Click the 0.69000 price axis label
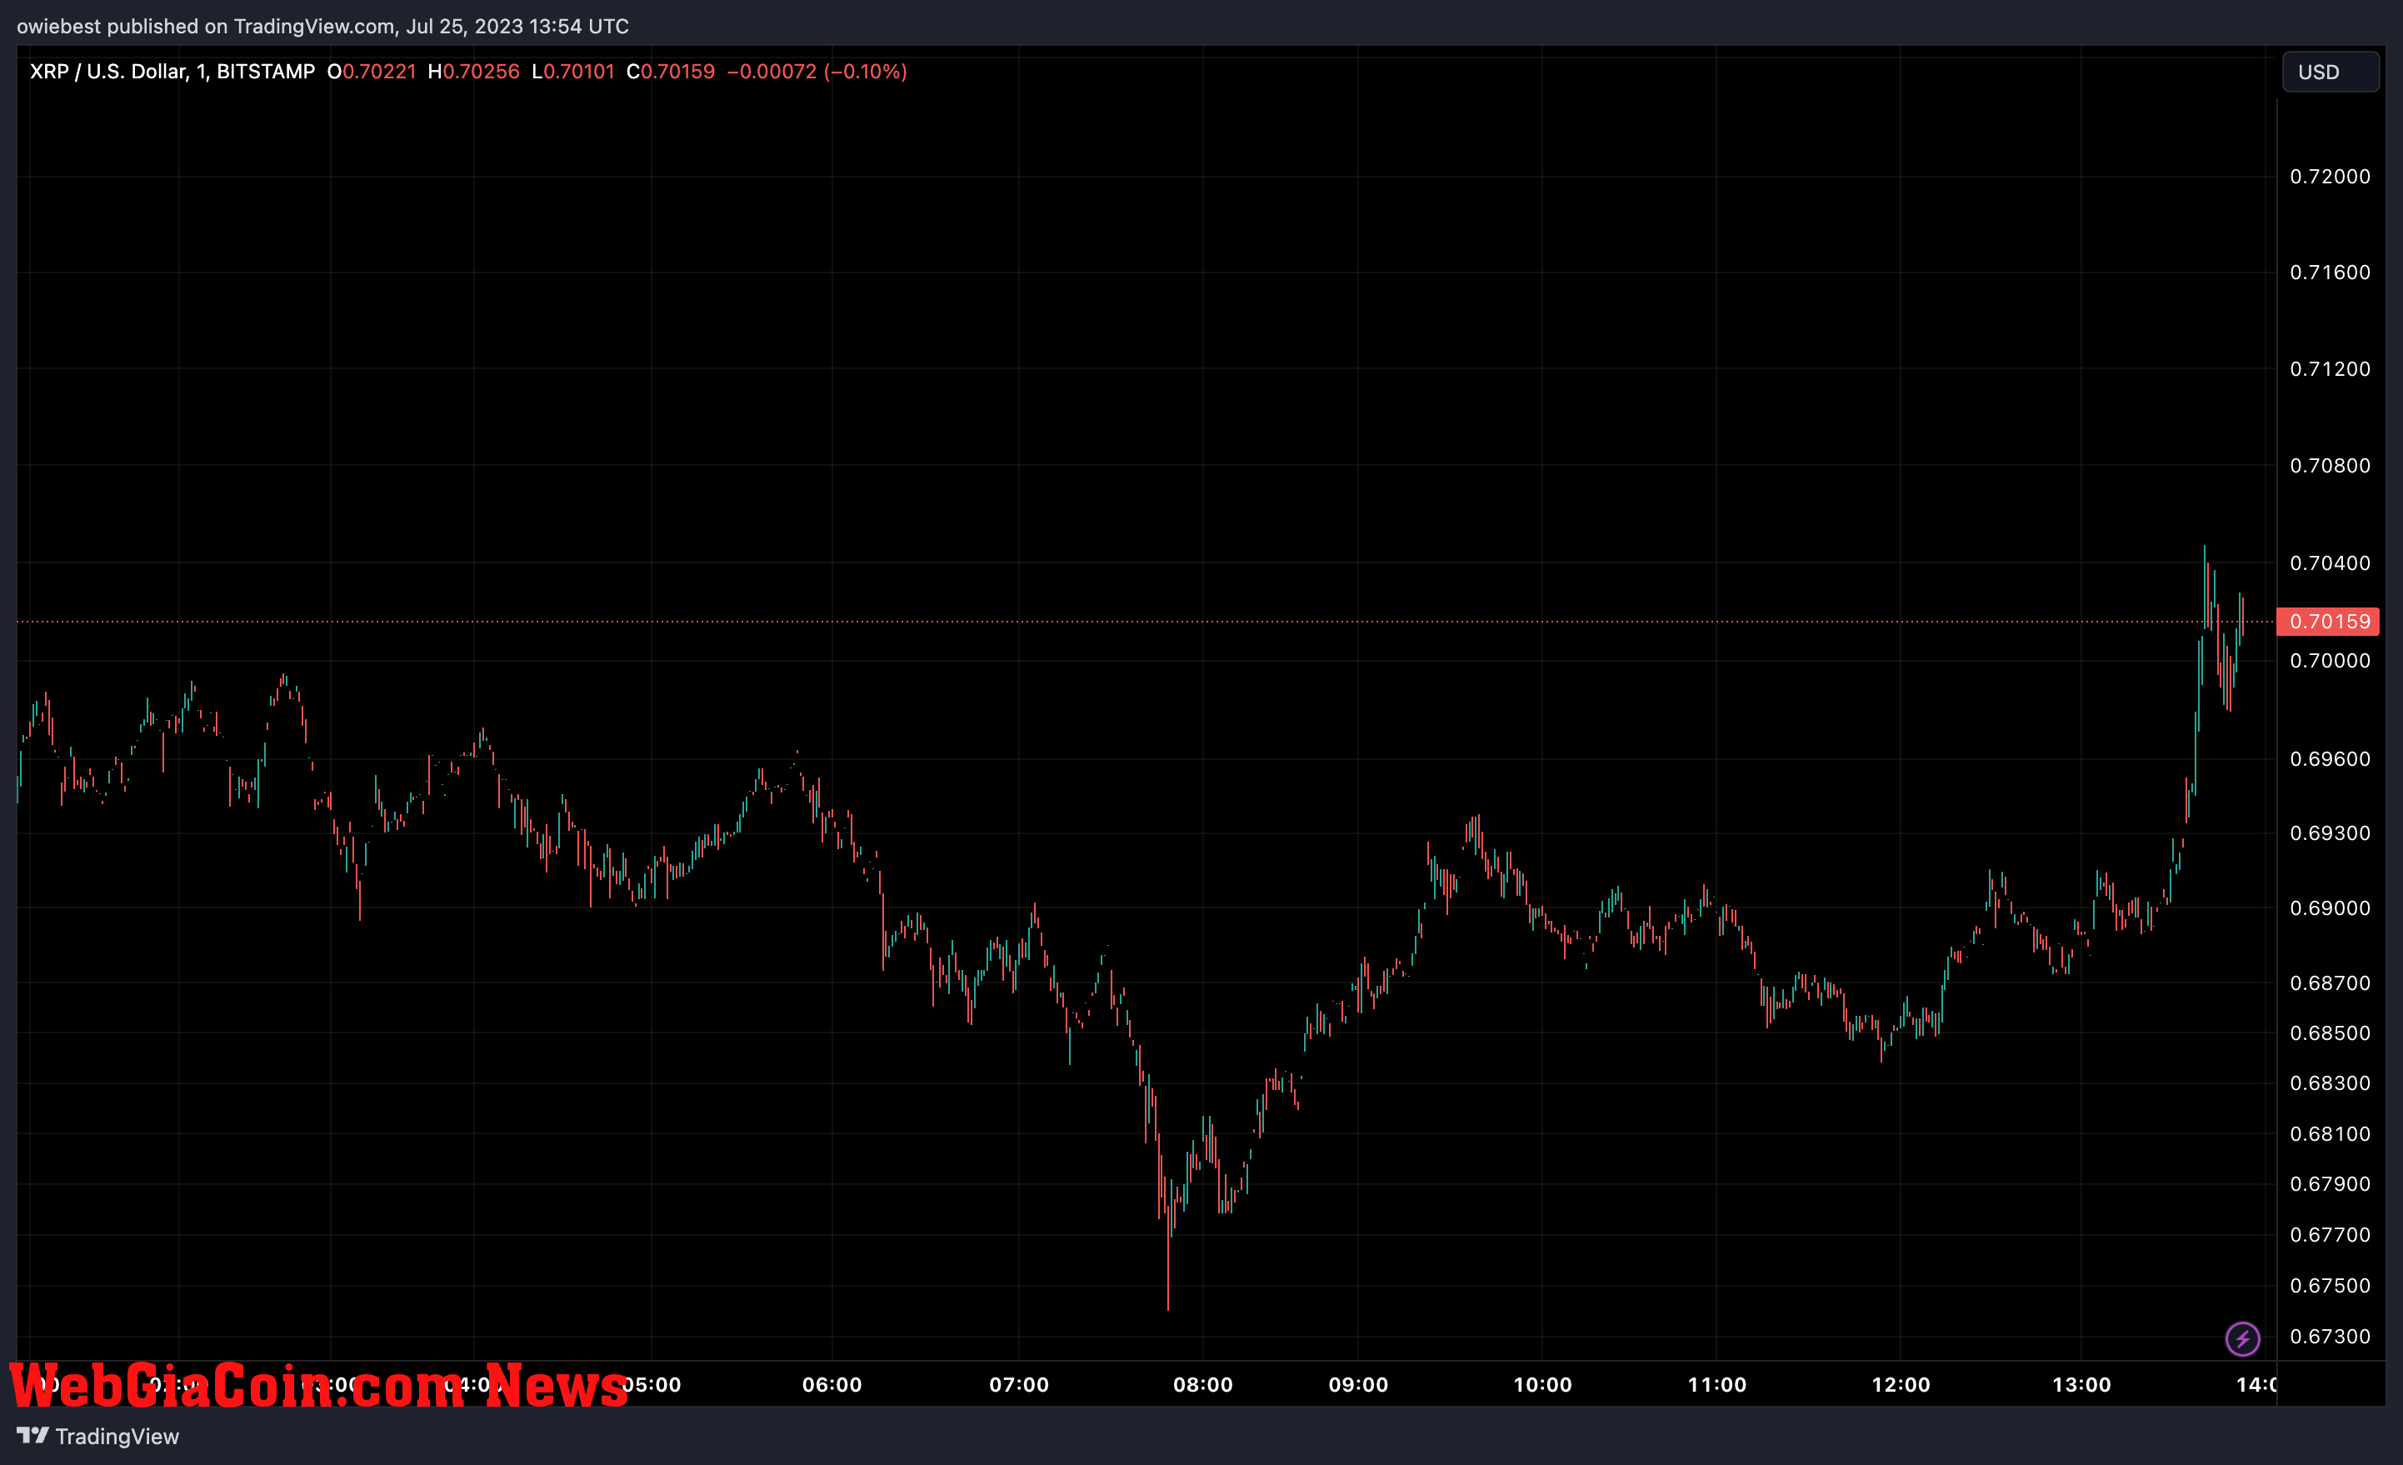2403x1465 pixels. coord(2330,908)
